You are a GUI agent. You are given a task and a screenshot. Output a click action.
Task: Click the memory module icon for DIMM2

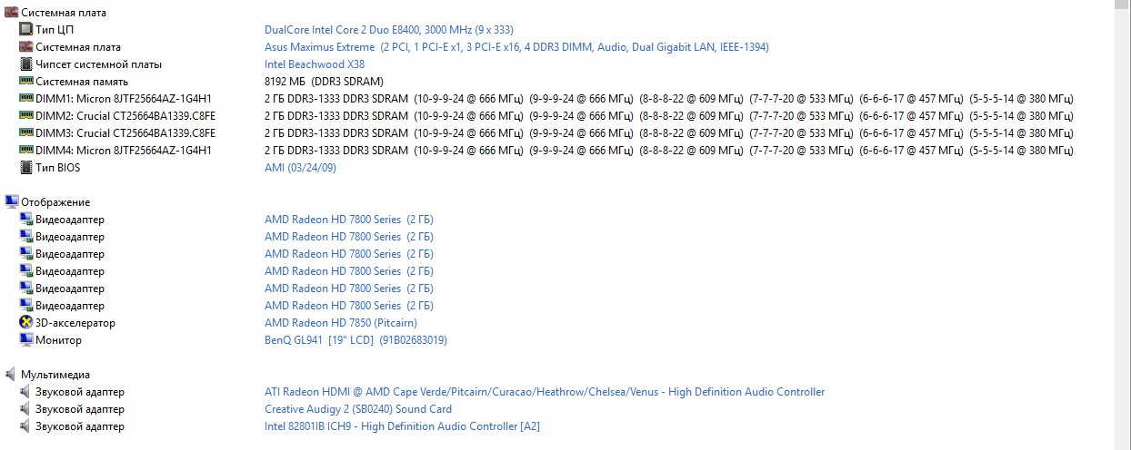pos(25,116)
